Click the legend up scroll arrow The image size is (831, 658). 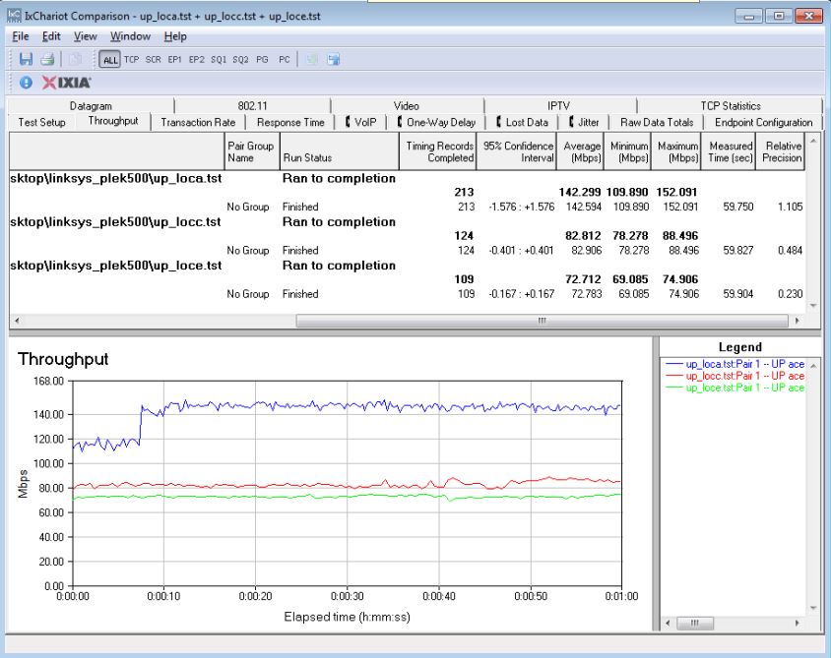point(813,365)
